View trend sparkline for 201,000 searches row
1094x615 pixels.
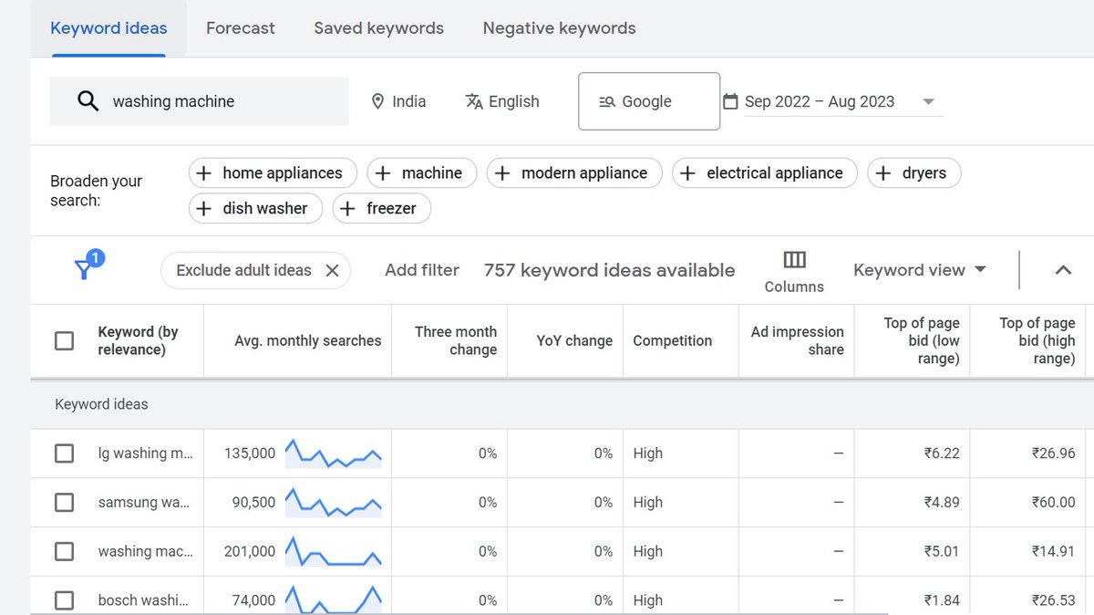tap(333, 552)
